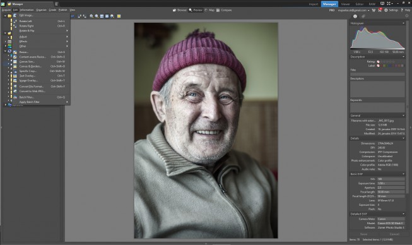The height and width of the screenshot is (245, 412).
Task: Open Settings with the gear icon
Action: (391, 10)
